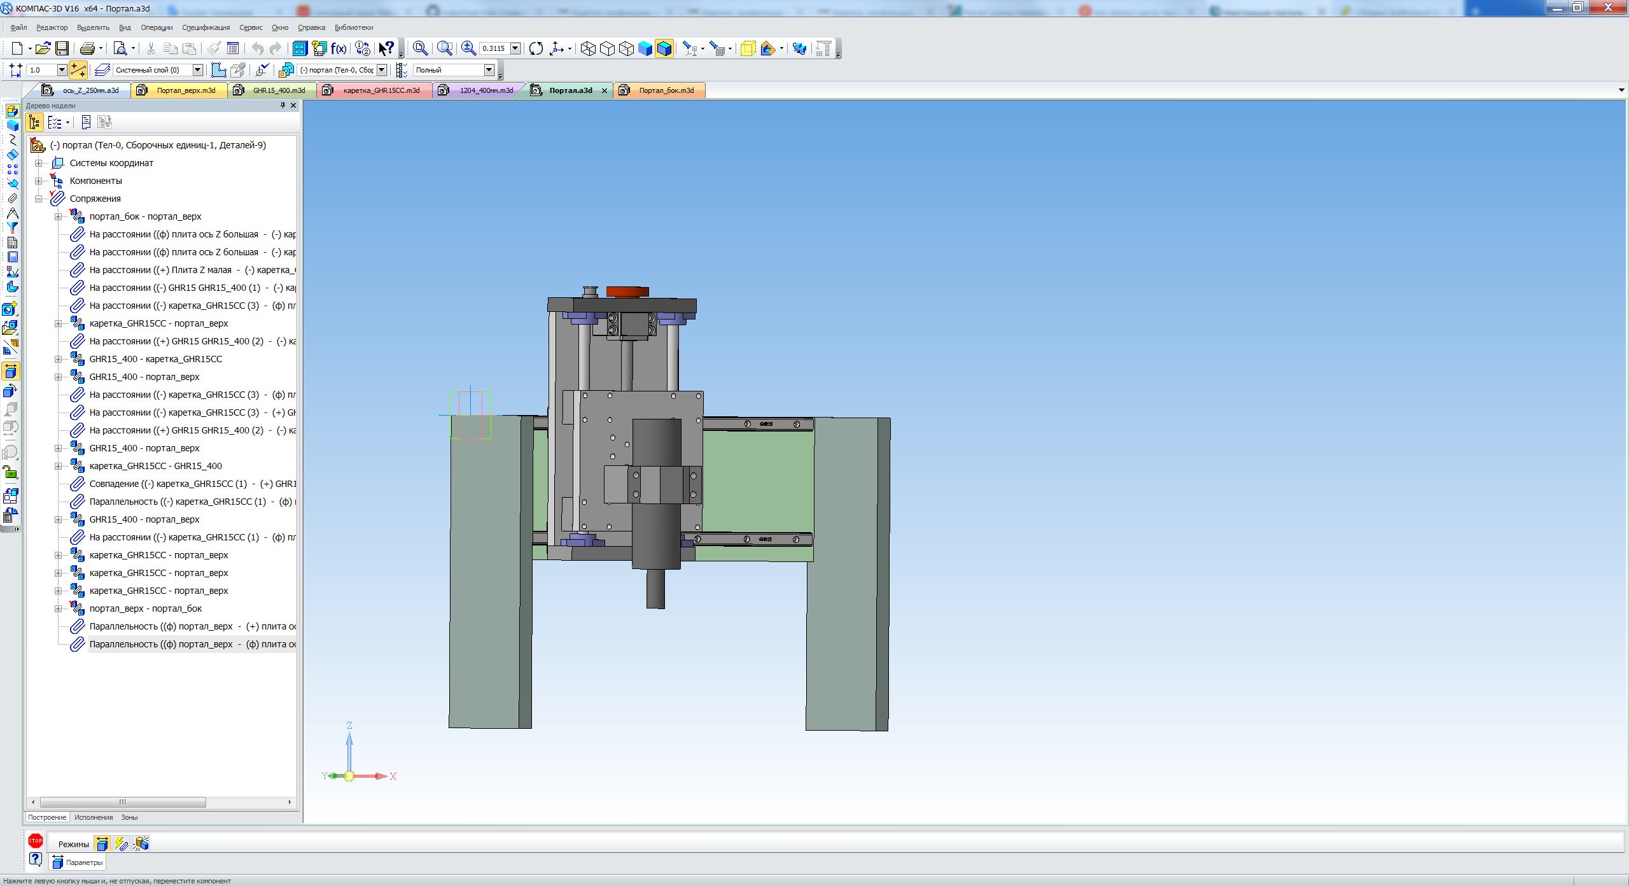Pin the Дерево модели panel
Image resolution: width=1629 pixels, height=886 pixels.
[283, 106]
